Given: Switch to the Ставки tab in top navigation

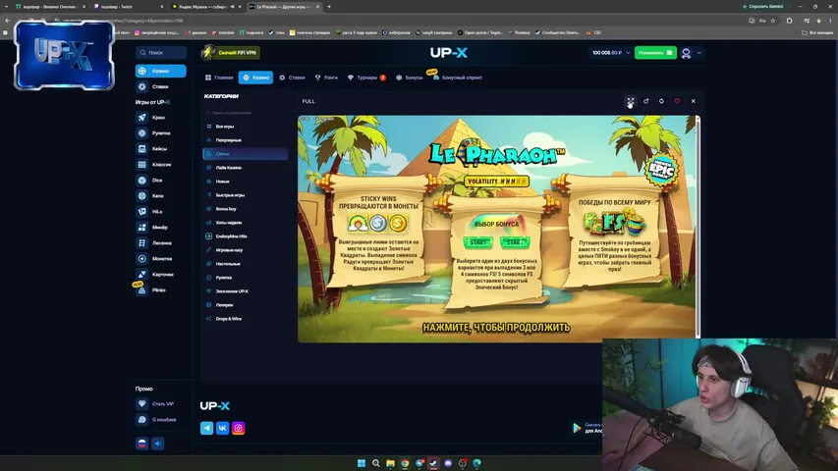Looking at the screenshot, I should click(x=293, y=78).
